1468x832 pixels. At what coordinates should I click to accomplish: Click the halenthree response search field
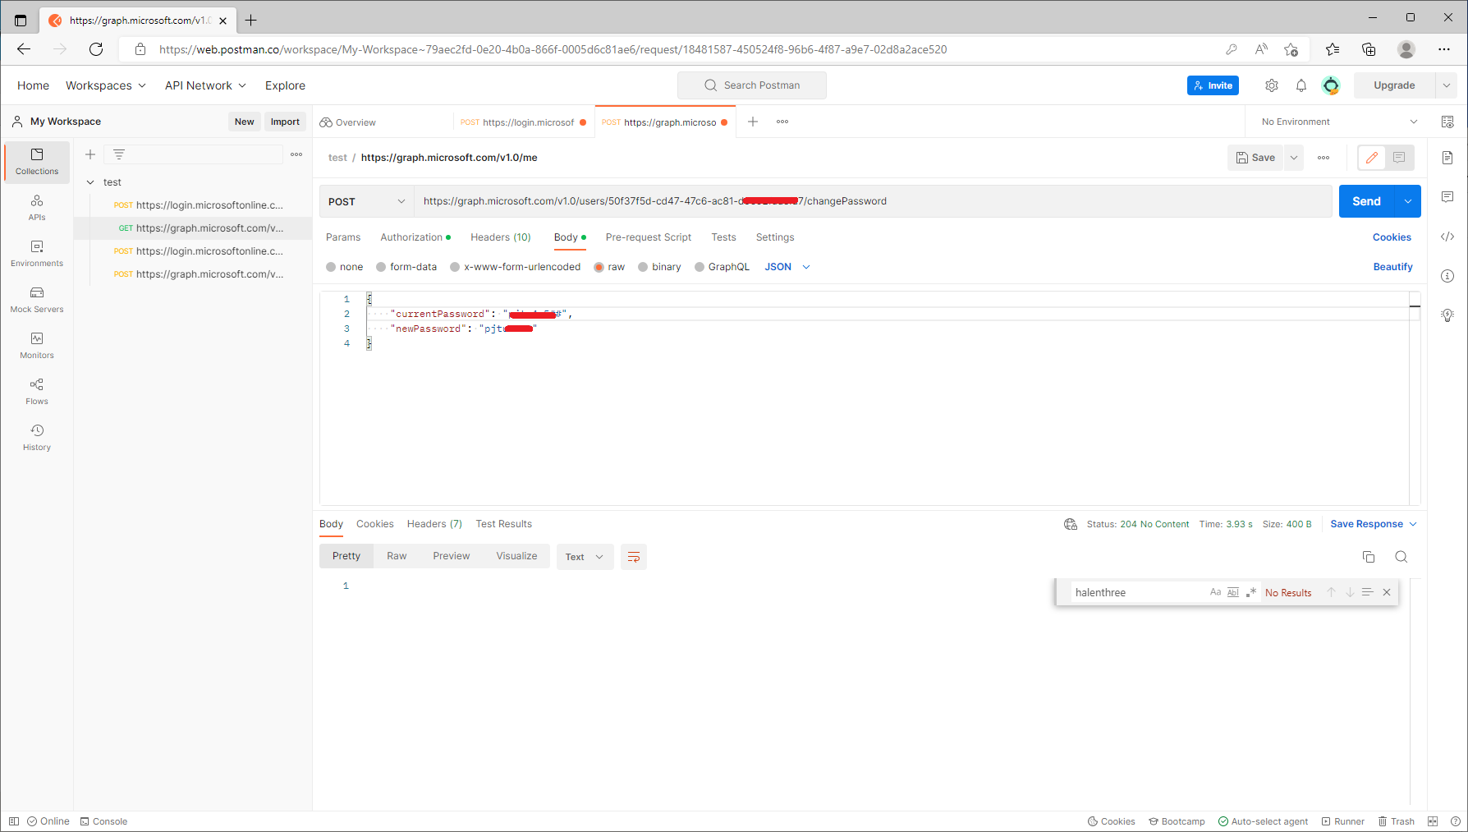point(1138,592)
